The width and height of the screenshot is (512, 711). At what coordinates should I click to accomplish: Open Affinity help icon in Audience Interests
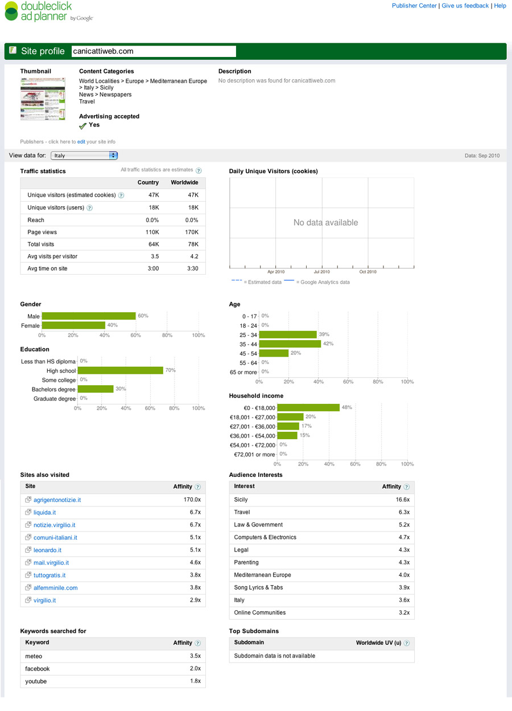[406, 487]
